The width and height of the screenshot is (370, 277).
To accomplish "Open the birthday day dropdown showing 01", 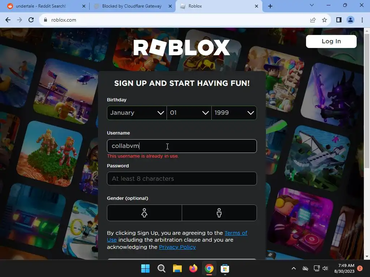I will tap(189, 113).
